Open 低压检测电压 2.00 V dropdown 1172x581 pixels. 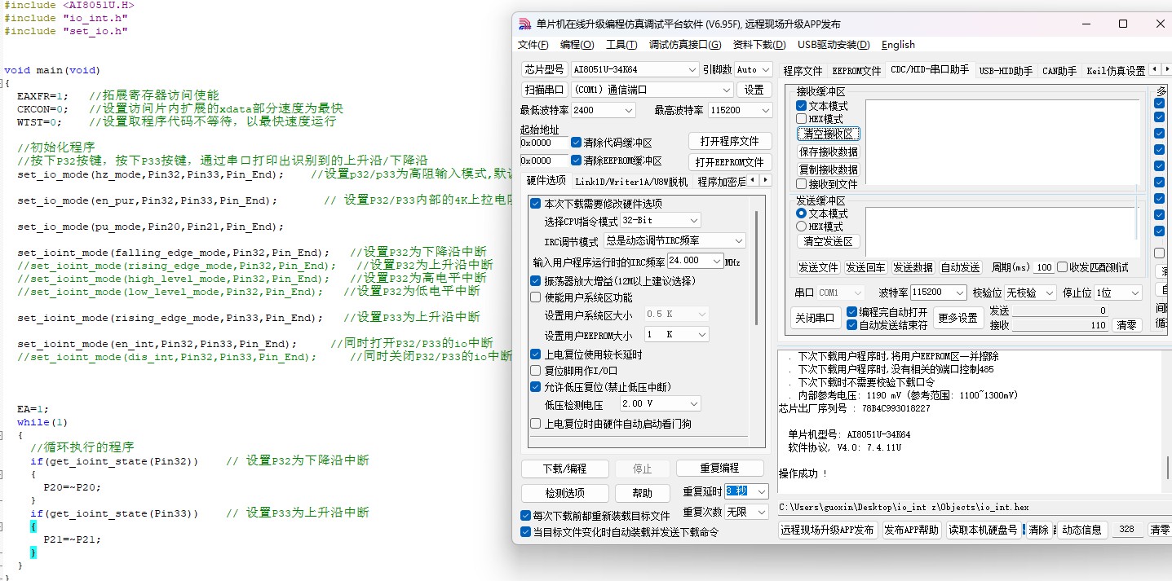[x=660, y=404]
